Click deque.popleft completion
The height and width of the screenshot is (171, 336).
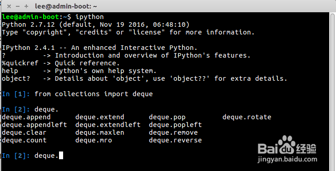[x=175, y=125]
